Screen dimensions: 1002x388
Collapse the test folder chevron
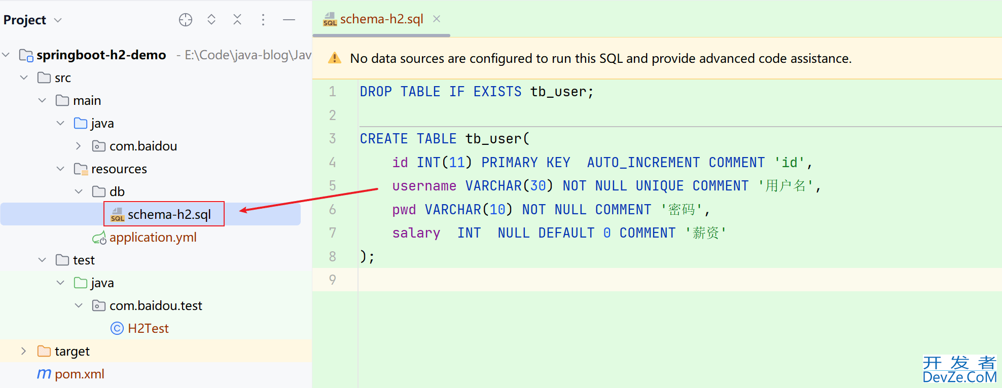[x=42, y=260]
